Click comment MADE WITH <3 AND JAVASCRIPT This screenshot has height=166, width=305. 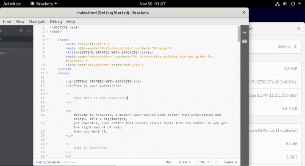(100, 98)
